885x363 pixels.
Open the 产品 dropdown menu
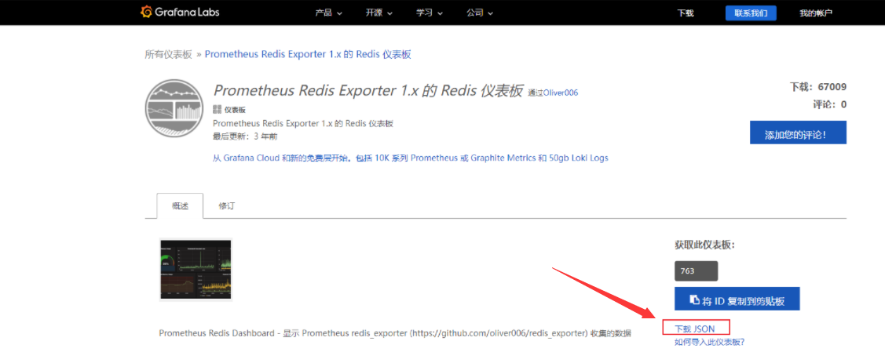[x=328, y=13]
